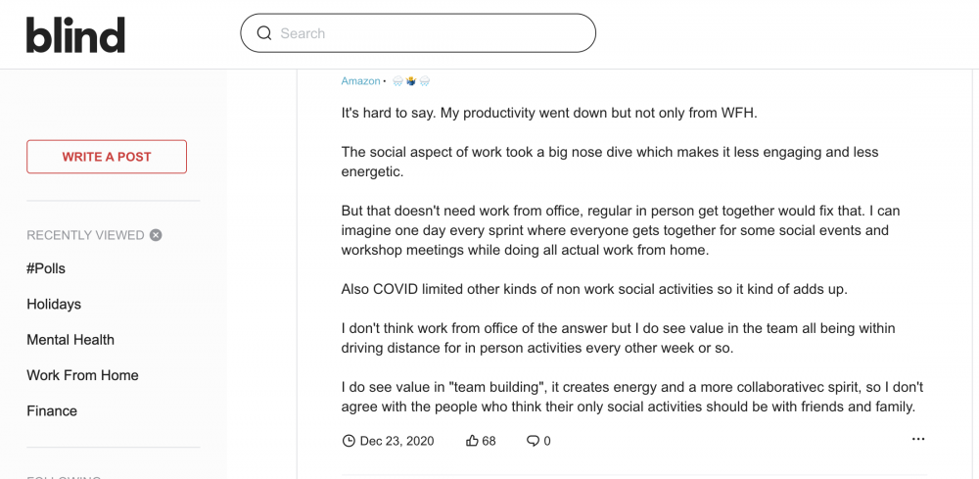
Task: Click the Blind logo
Action: coord(75,34)
